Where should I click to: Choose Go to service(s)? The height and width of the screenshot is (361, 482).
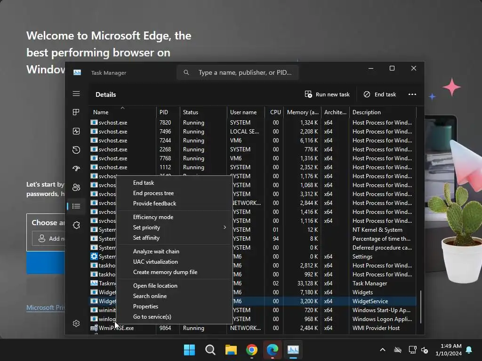(x=175, y=317)
